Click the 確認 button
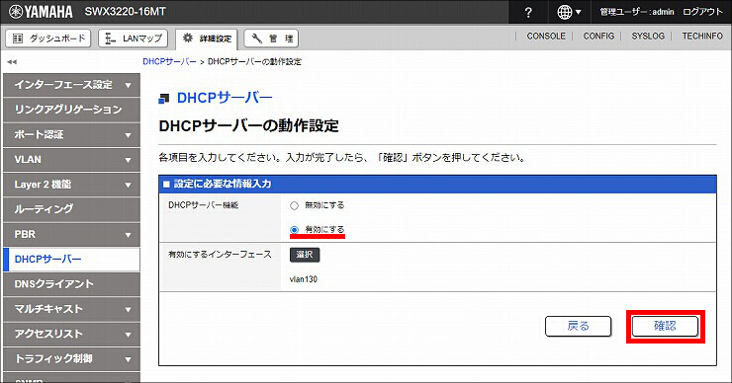 (666, 326)
